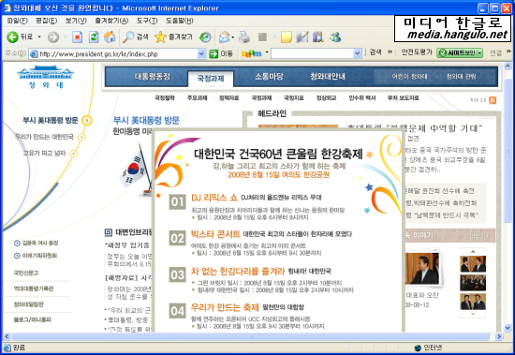Open the 미래기획위원회 sidebar link

[x=39, y=256]
